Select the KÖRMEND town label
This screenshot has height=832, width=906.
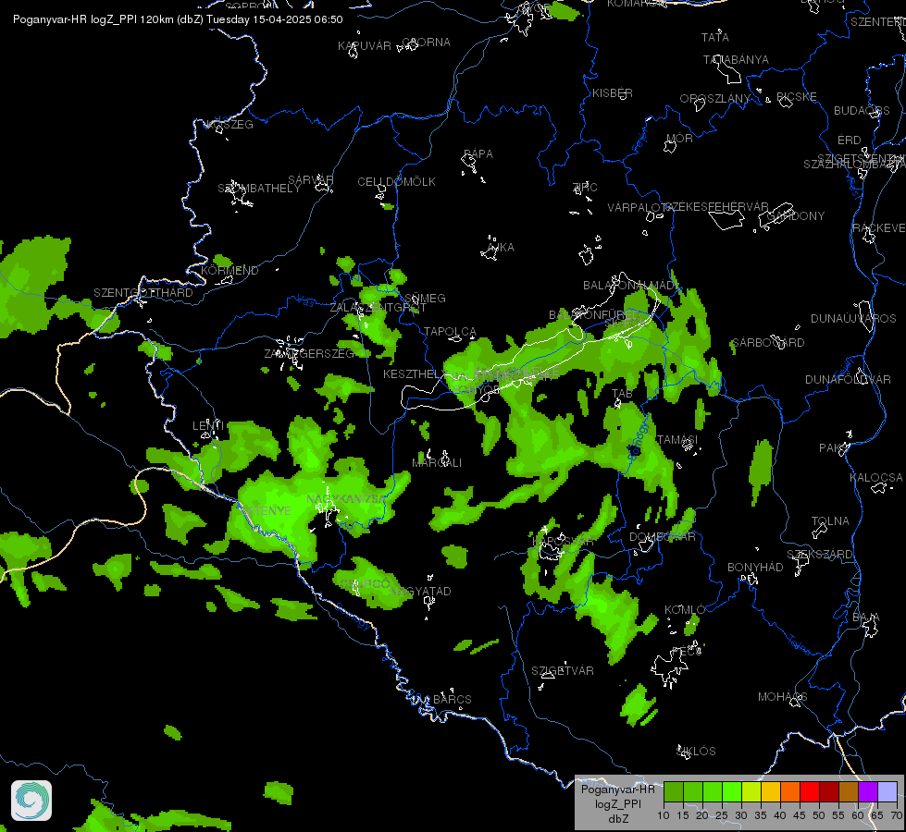point(230,270)
